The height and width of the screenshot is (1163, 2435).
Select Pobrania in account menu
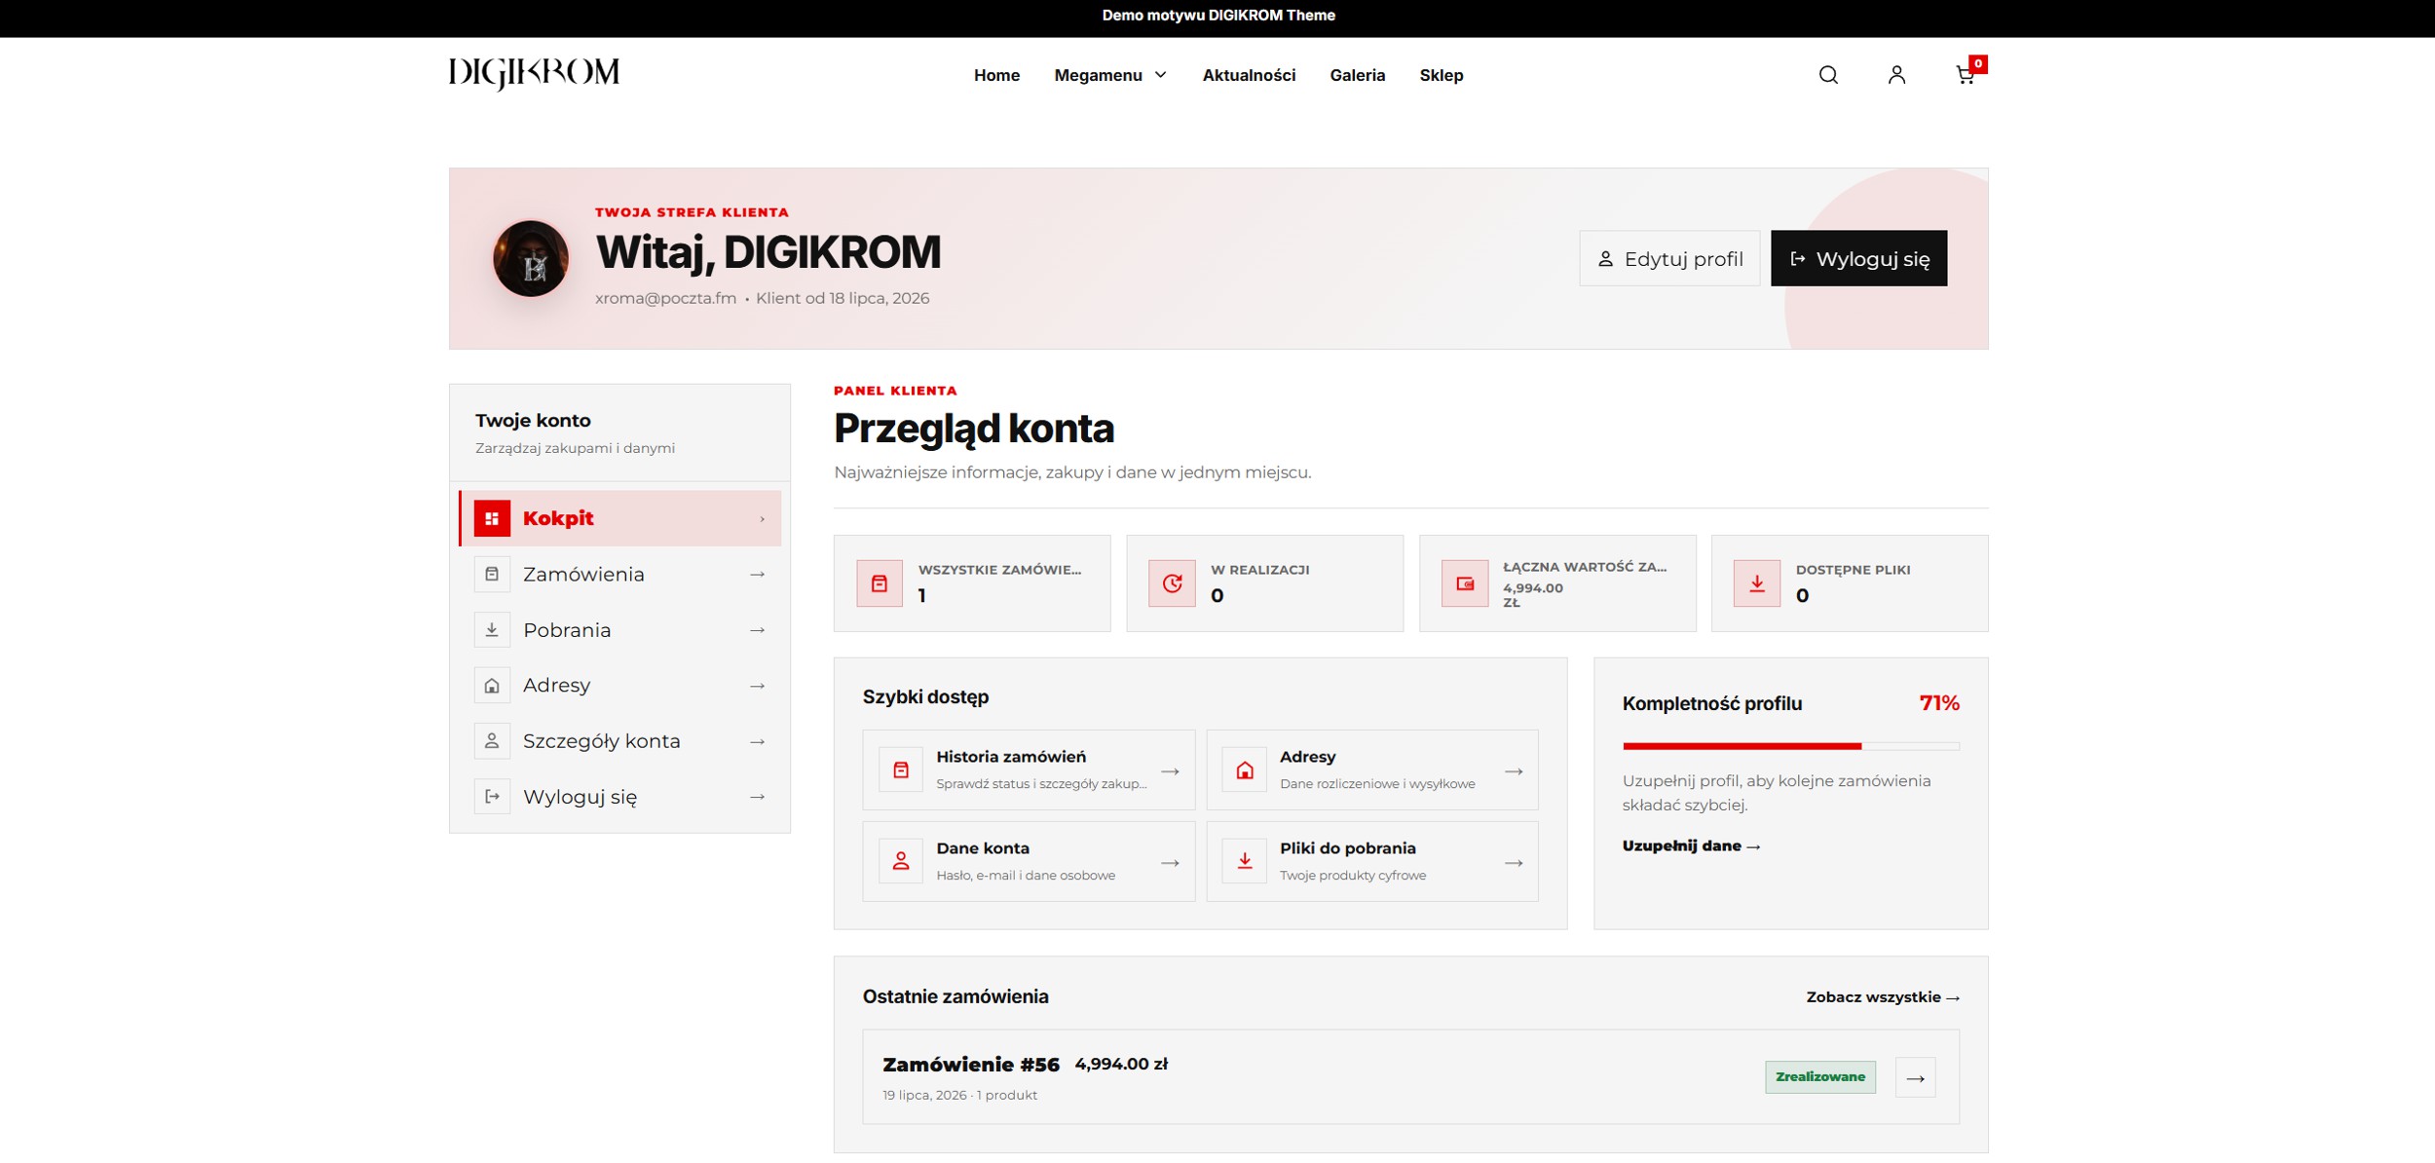pos(619,629)
